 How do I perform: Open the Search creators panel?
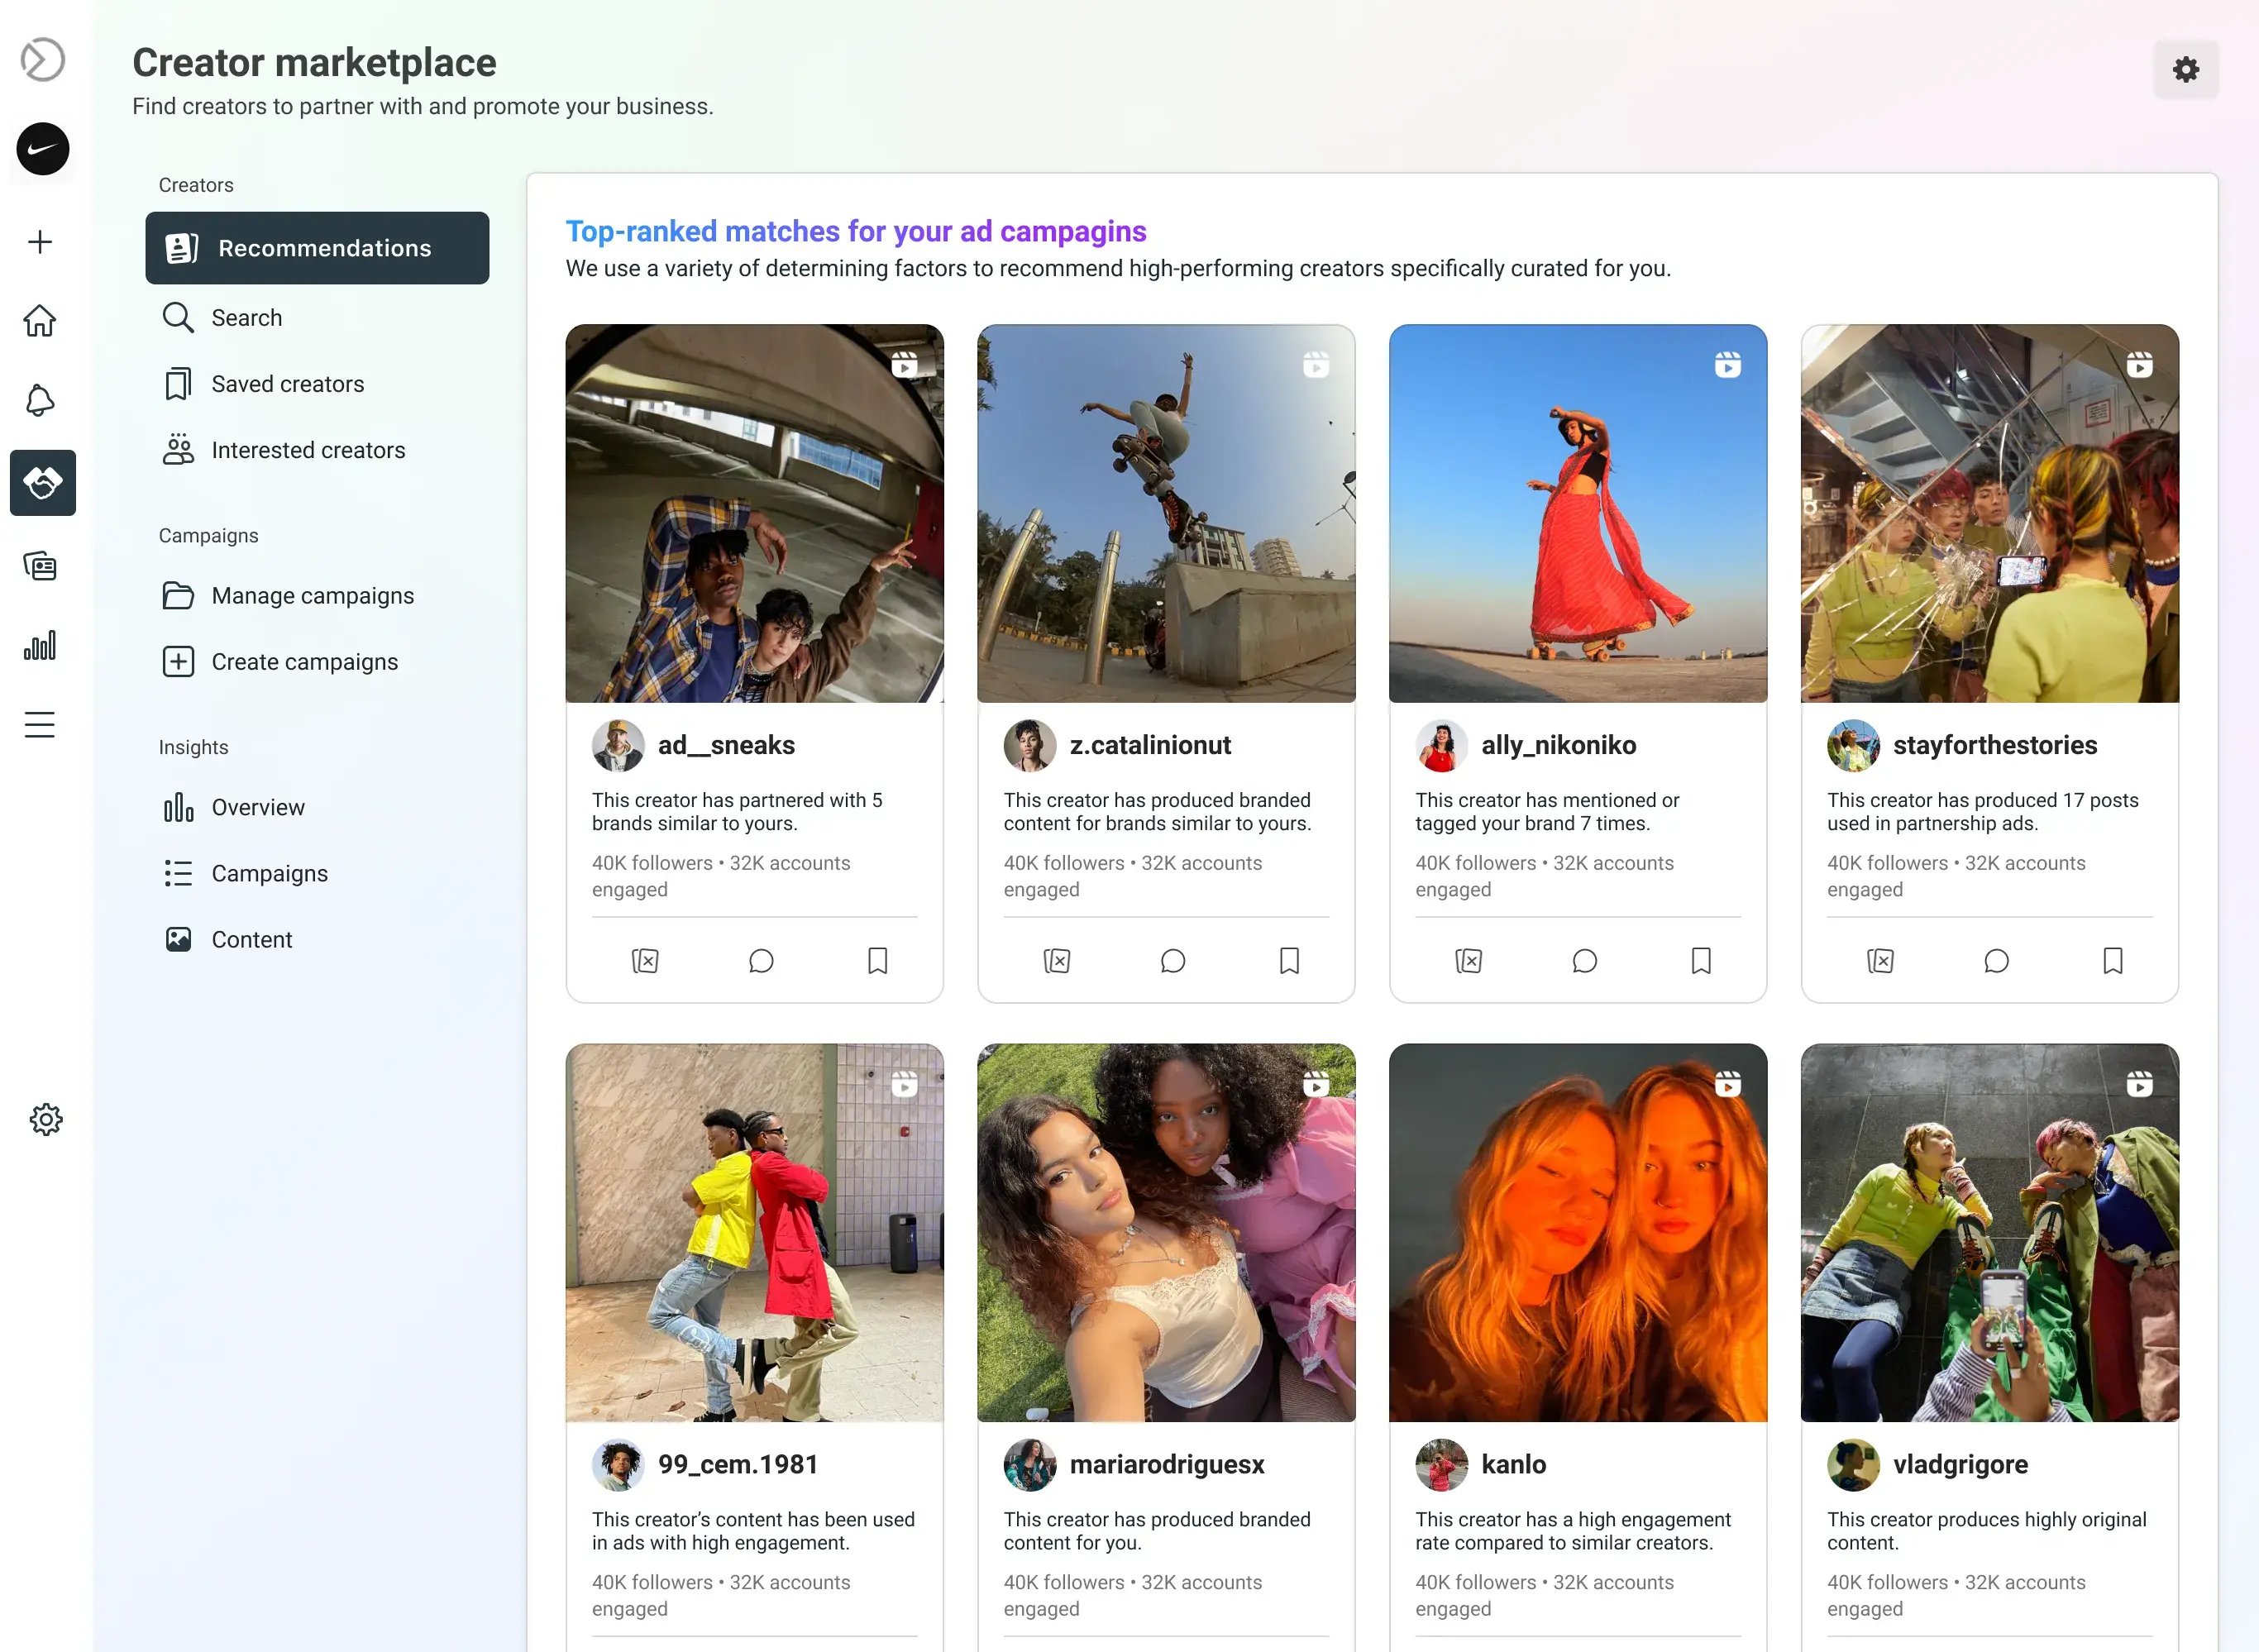[247, 318]
